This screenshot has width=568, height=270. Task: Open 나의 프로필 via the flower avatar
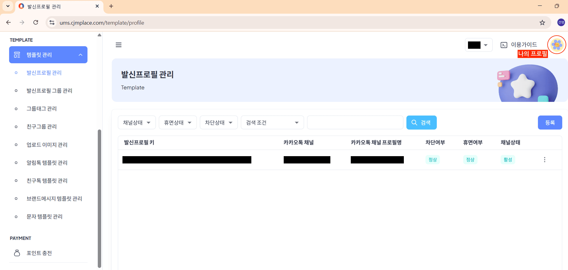tap(557, 45)
